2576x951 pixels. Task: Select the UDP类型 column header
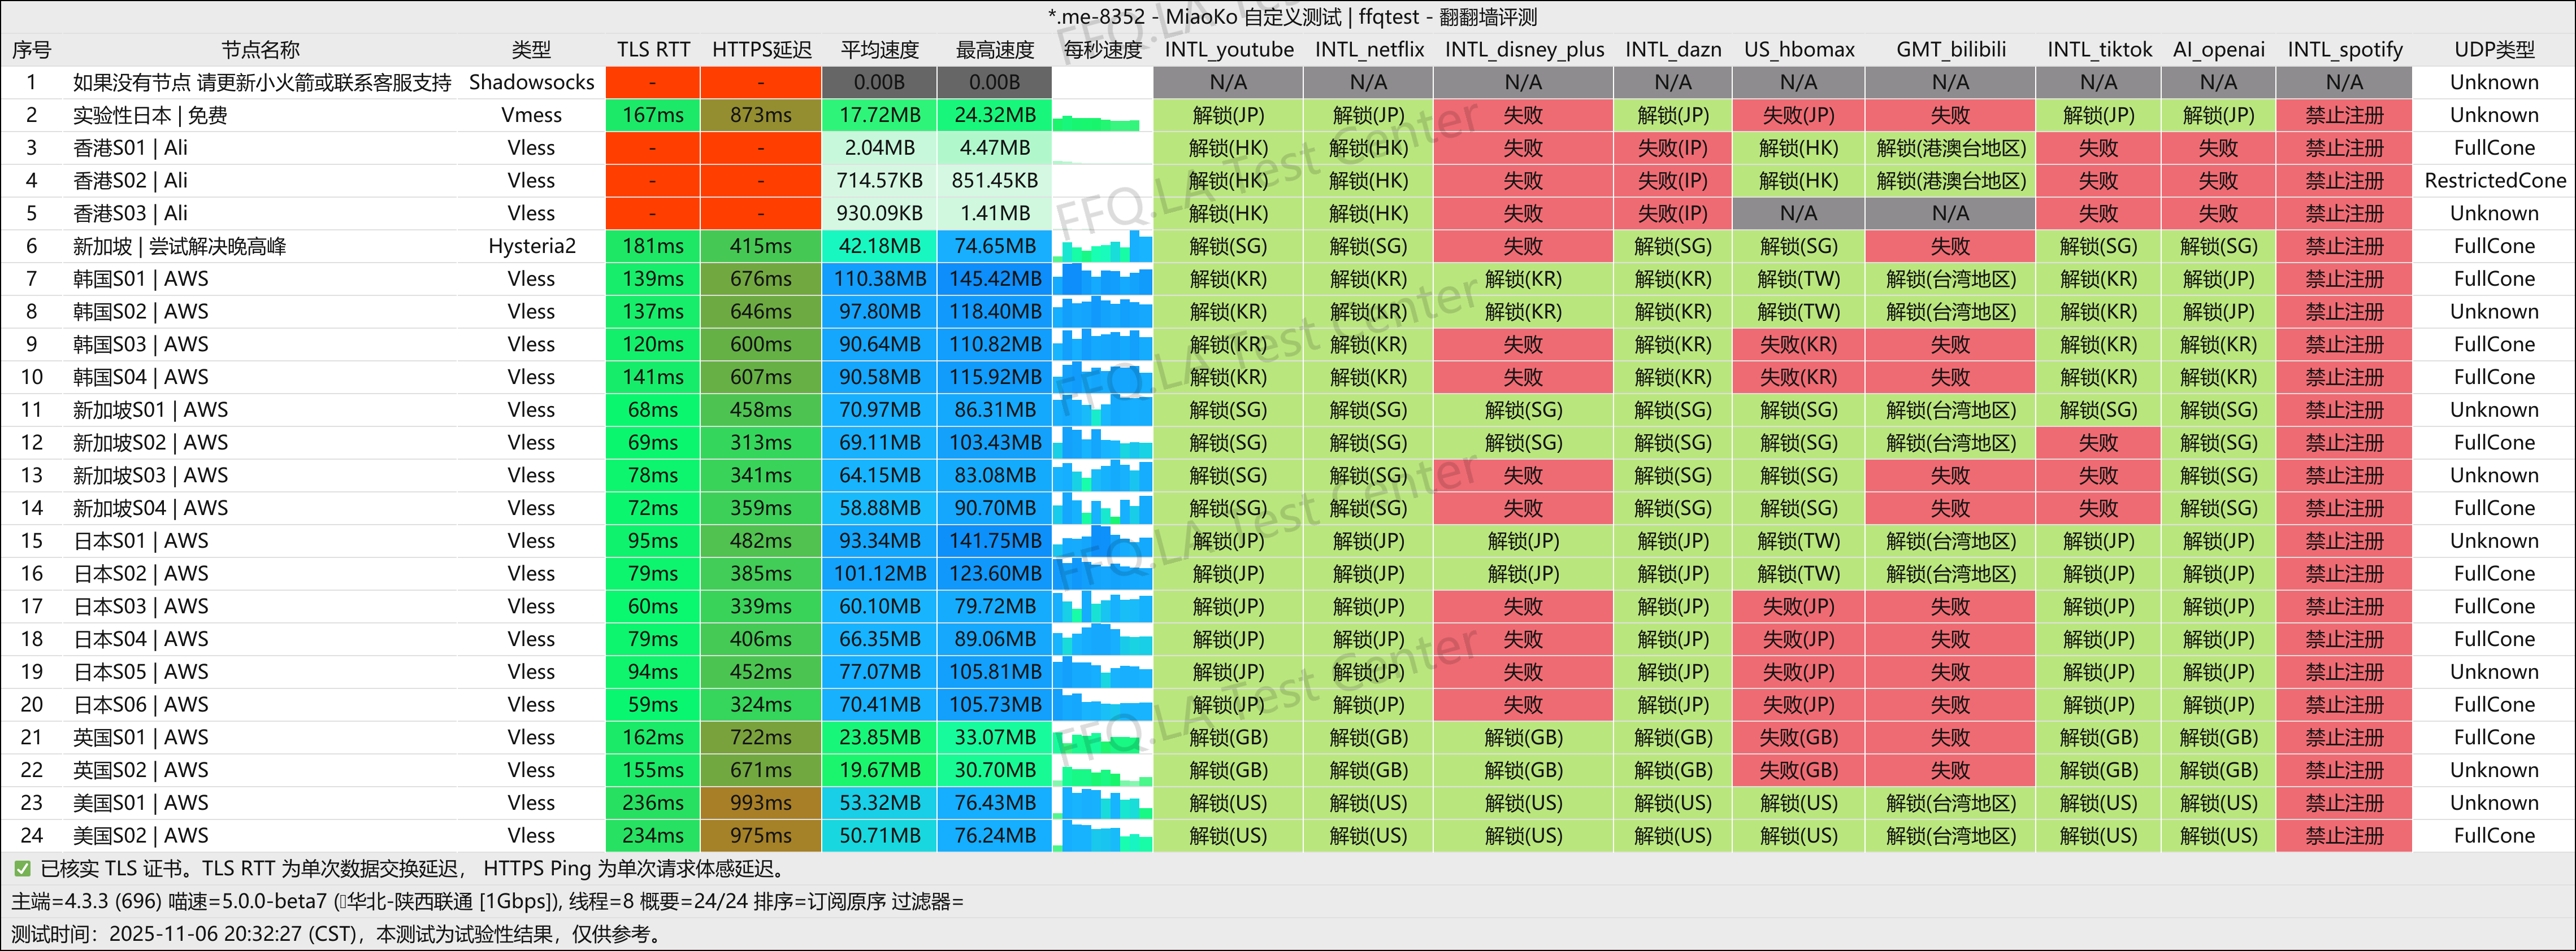pyautogui.click(x=2494, y=50)
